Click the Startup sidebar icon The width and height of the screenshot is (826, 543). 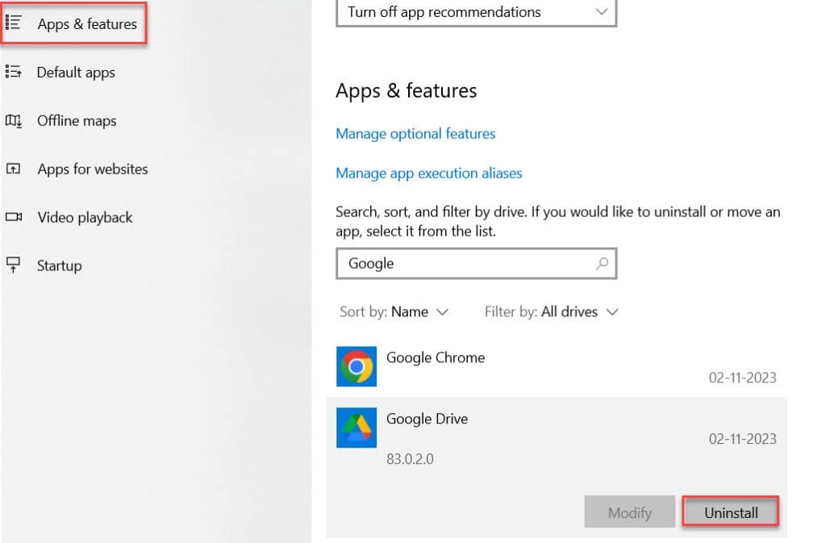click(x=13, y=265)
